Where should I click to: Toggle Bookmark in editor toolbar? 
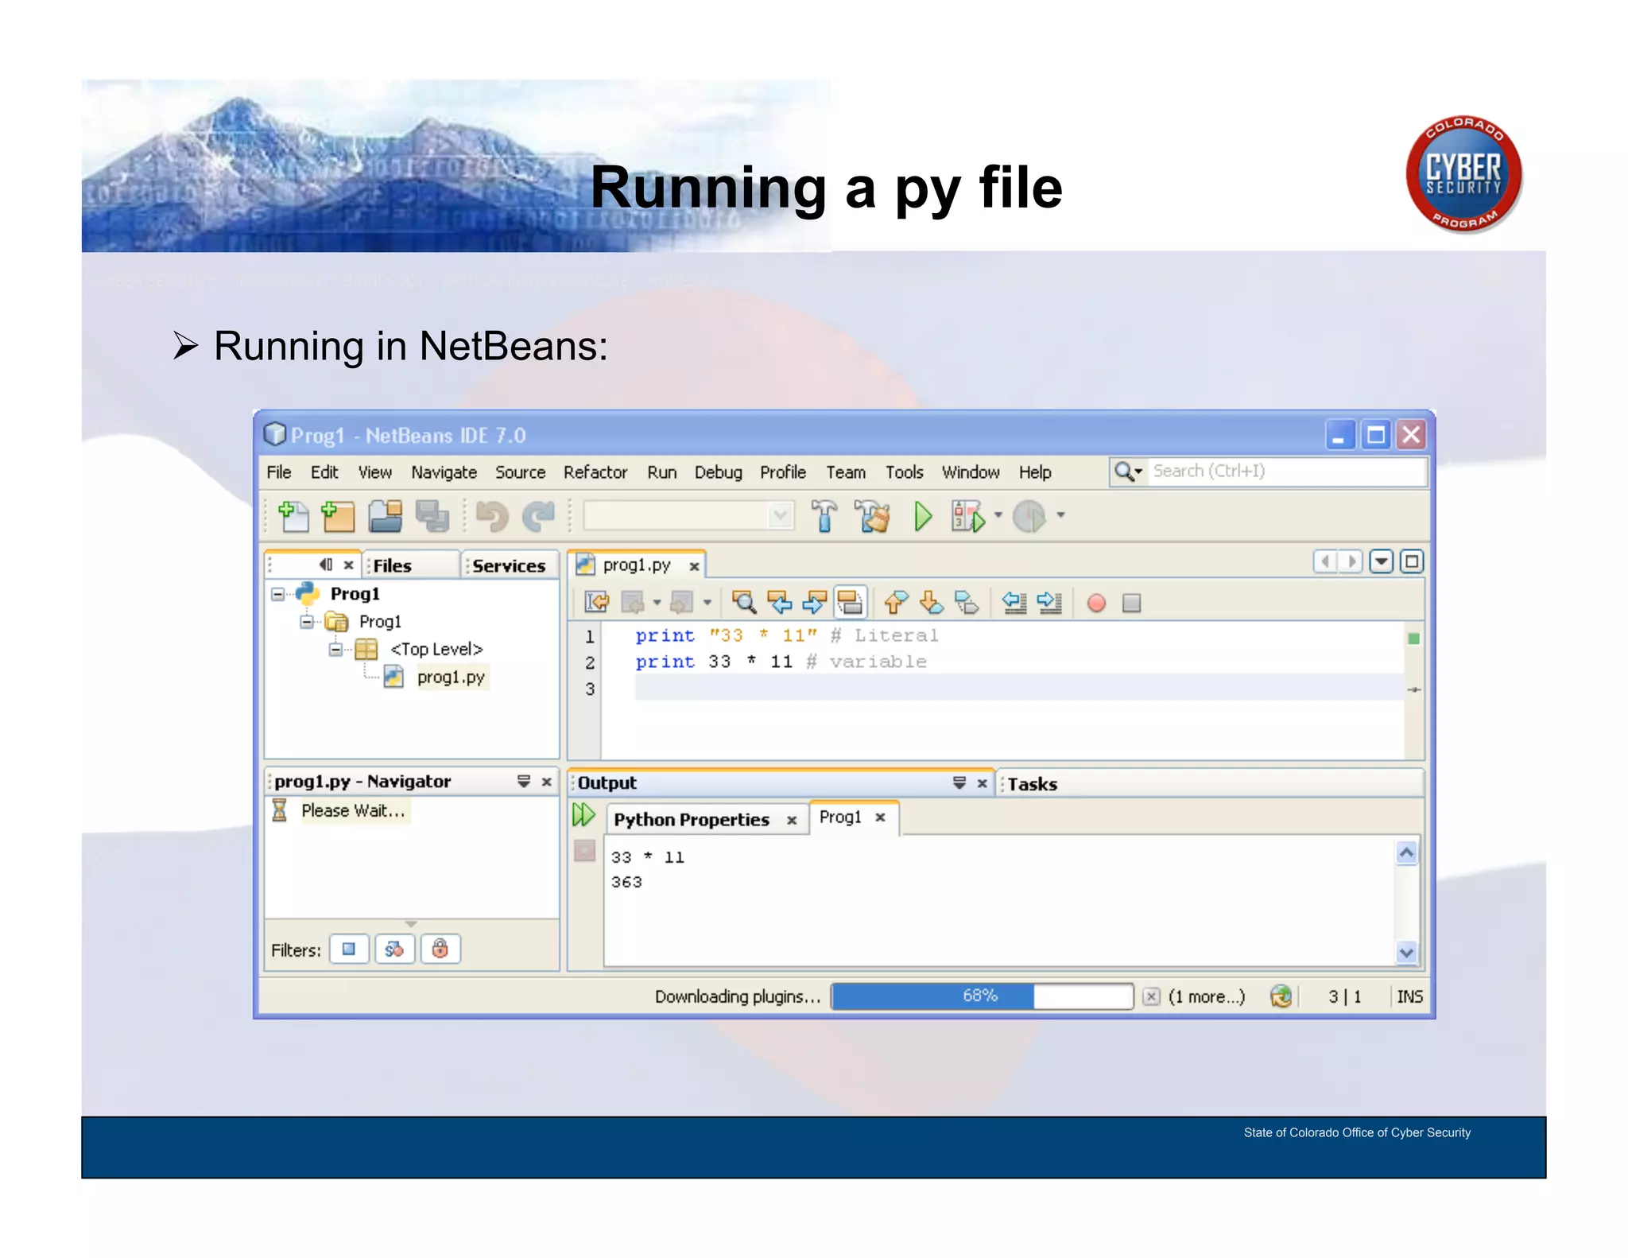pos(966,602)
